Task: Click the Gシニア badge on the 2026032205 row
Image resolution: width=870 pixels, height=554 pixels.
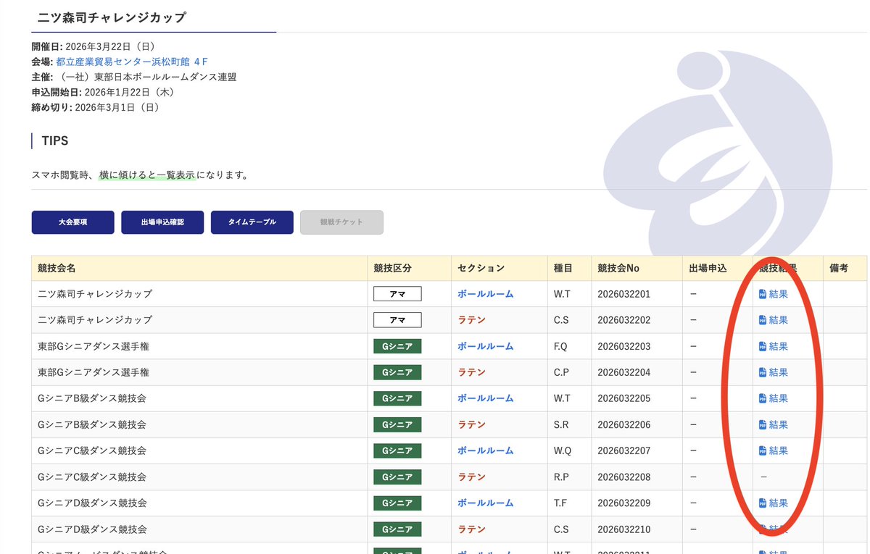Action: pos(397,398)
